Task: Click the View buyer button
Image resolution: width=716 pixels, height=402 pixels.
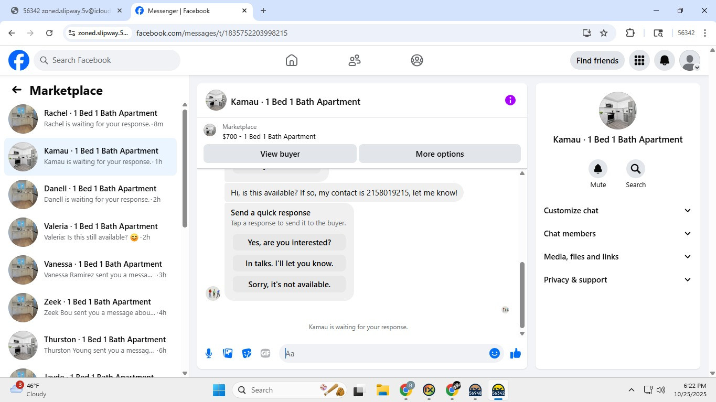Action: tap(280, 154)
